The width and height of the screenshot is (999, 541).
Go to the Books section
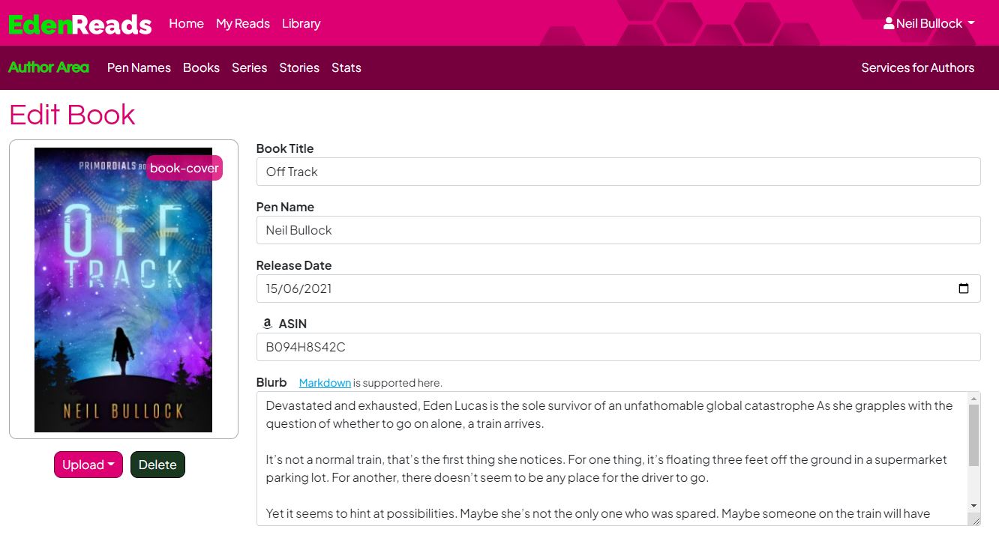tap(201, 67)
